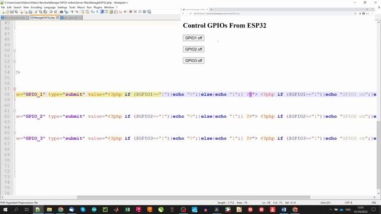Open Excel from the taskbar
Screen dimensions: 381x214
pyautogui.click(x=127, y=210)
